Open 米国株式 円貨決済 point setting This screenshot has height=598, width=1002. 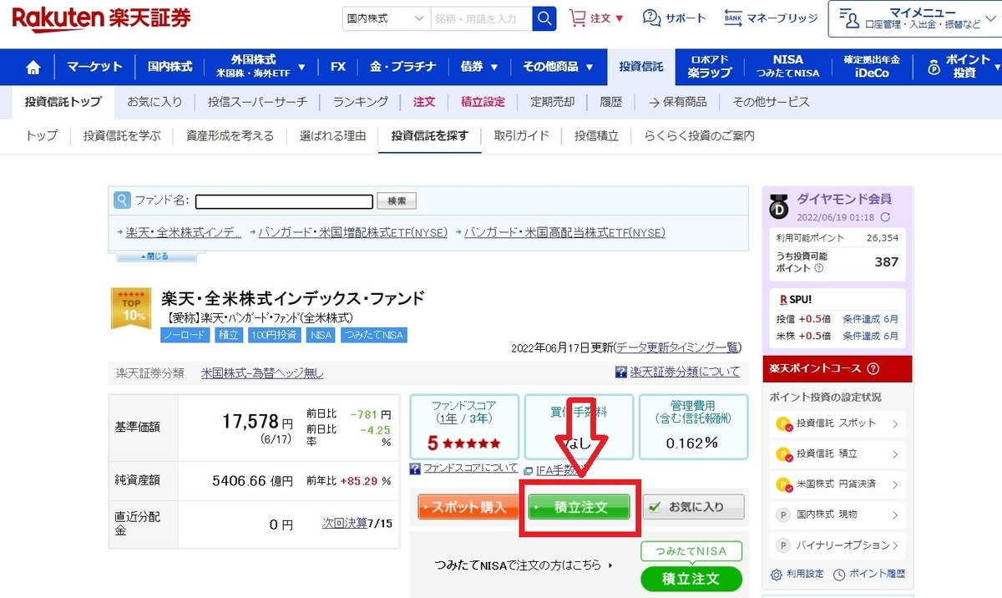(x=838, y=484)
